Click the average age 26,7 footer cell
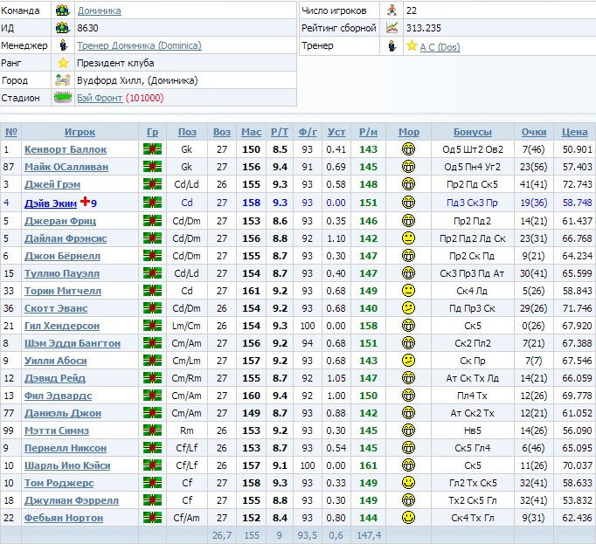596x544 pixels. coord(222,535)
